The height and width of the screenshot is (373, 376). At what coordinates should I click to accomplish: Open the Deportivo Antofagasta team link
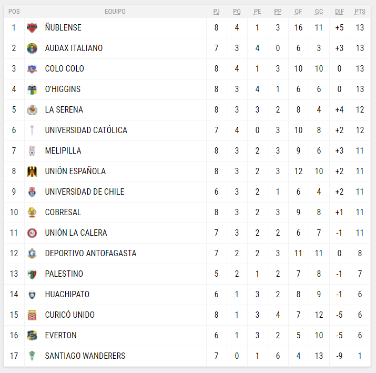[x=90, y=254]
